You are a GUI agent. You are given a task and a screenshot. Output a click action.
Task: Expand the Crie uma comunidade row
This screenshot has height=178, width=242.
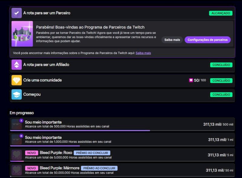click(x=122, y=81)
